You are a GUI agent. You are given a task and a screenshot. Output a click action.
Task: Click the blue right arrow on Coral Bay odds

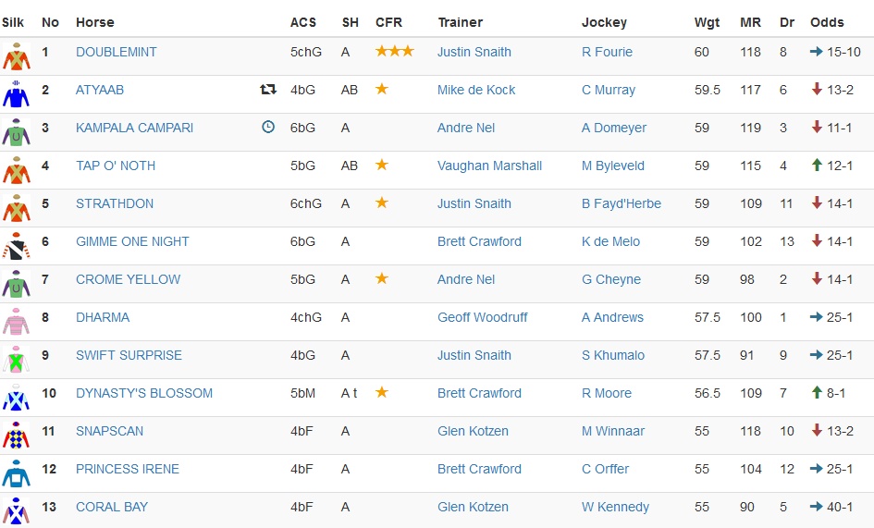(x=817, y=506)
